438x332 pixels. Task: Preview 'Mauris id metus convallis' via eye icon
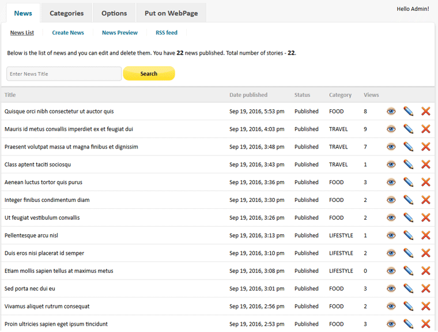point(391,129)
